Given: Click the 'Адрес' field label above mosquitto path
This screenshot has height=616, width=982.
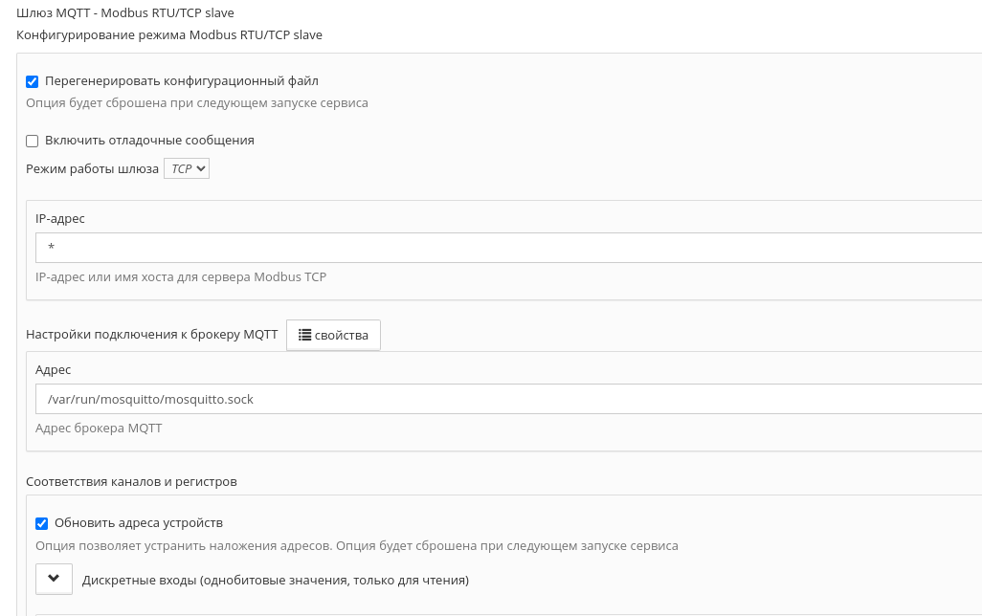Looking at the screenshot, I should point(54,370).
